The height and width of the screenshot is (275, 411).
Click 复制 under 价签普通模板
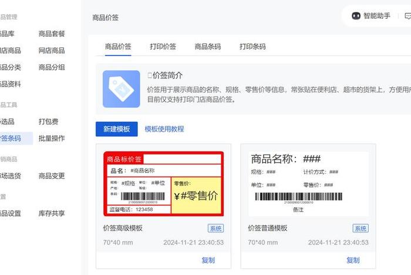[353, 260]
